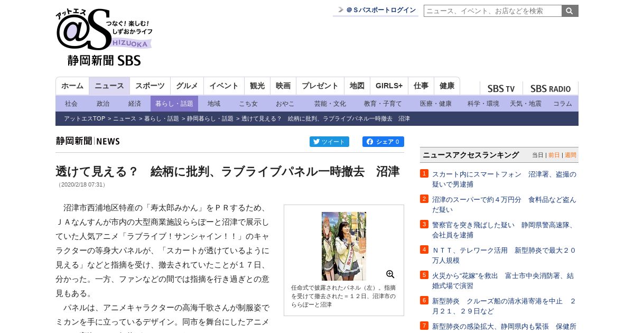The width and height of the screenshot is (634, 333).
Task: Select the おやこ subcategory
Action: coord(285,104)
